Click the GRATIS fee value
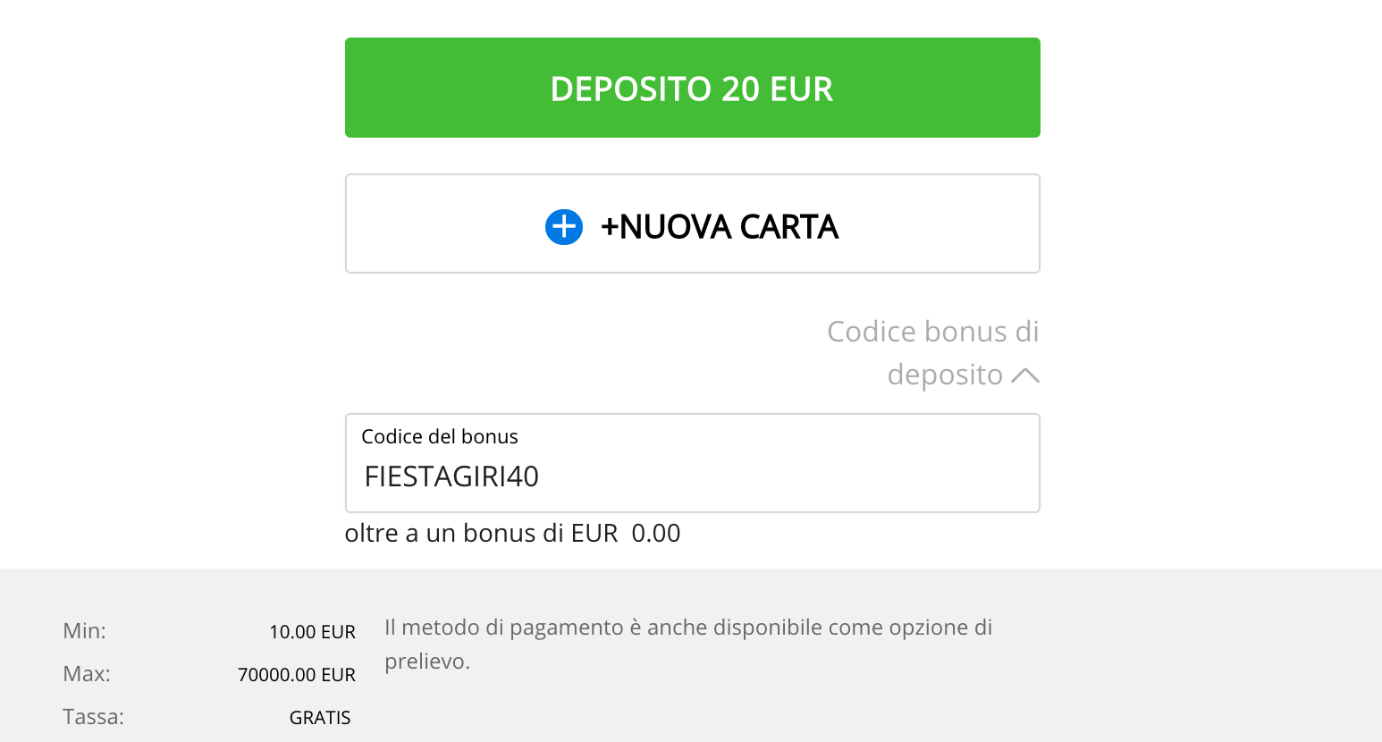This screenshot has height=742, width=1382. (320, 718)
